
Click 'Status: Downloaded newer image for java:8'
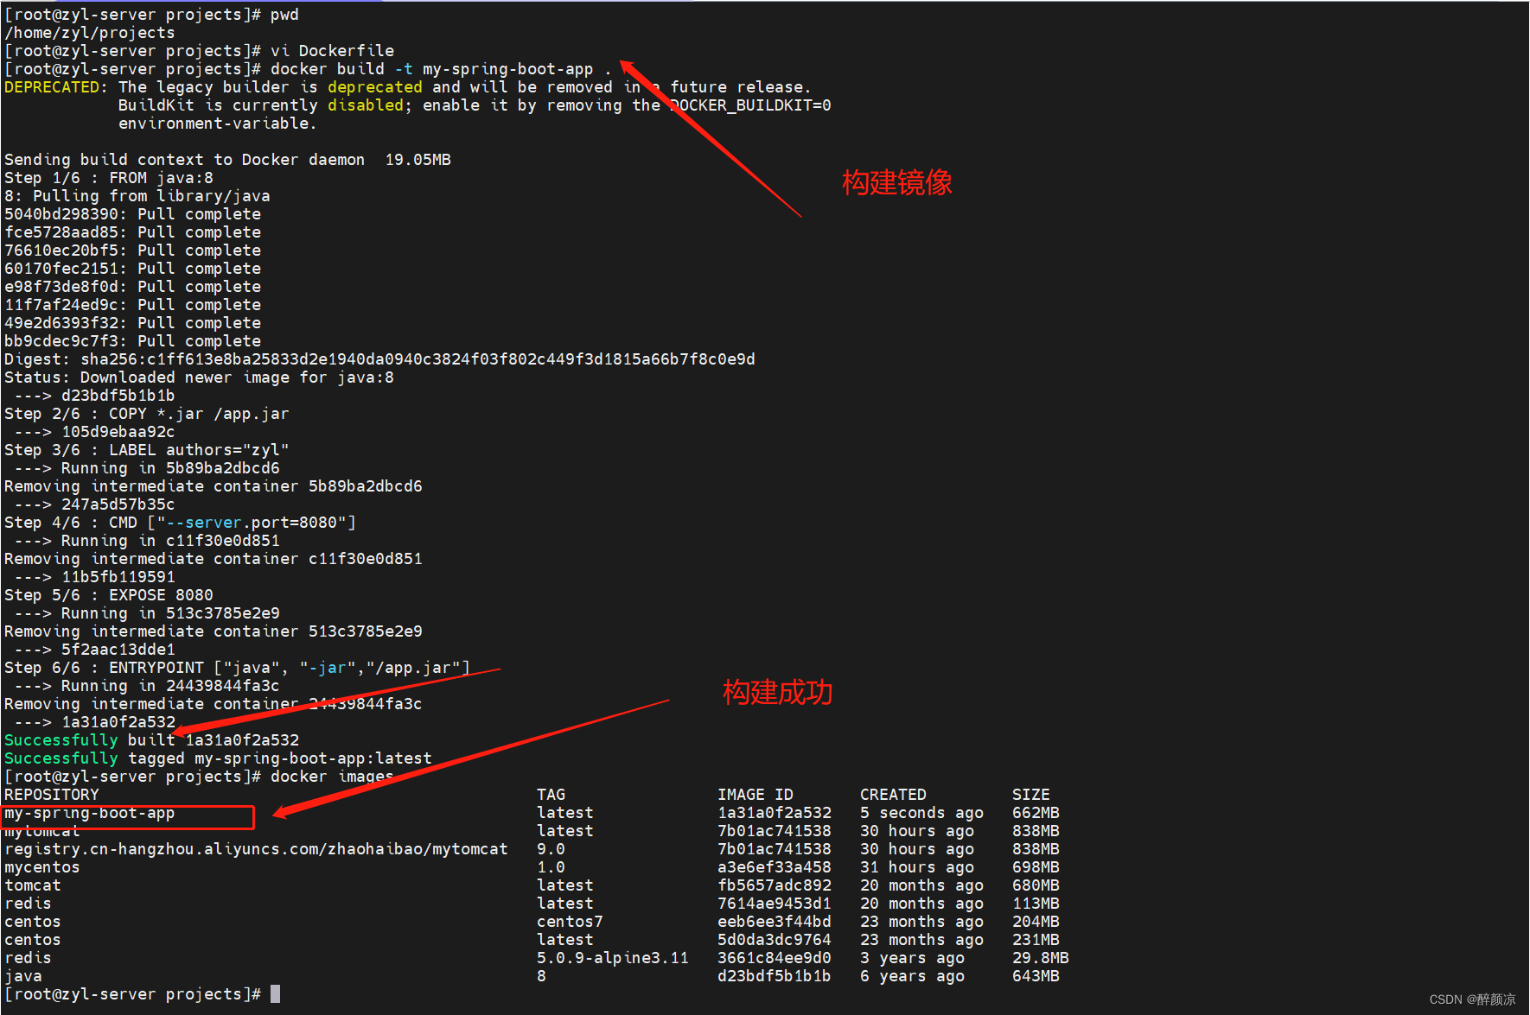coord(199,377)
